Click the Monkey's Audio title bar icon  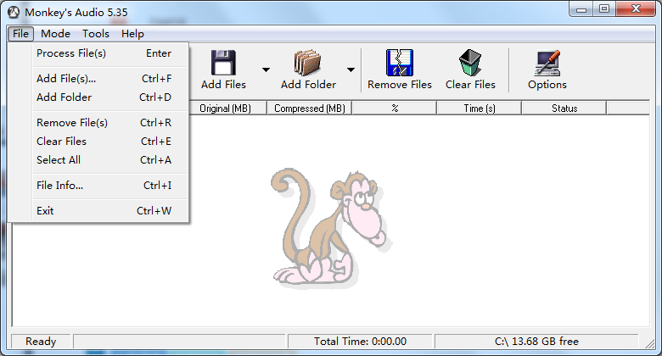click(x=14, y=12)
